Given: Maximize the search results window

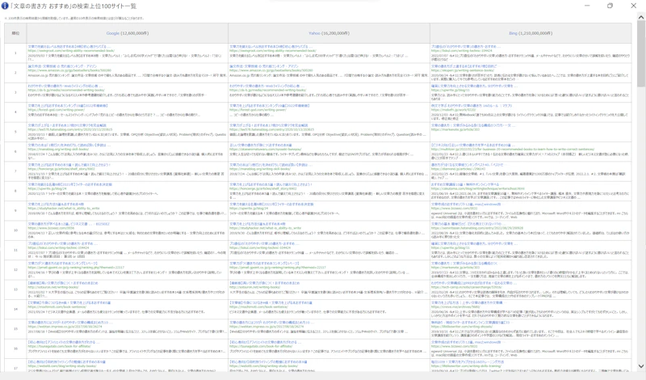Looking at the screenshot, I should 610,6.
